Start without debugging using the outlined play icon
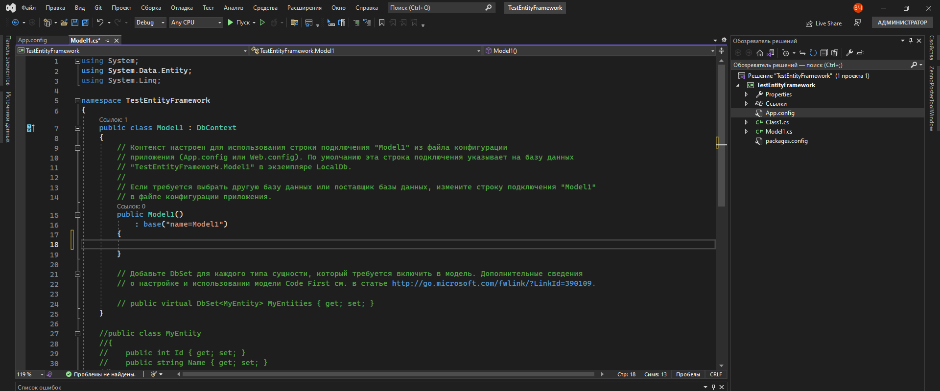 262,23
